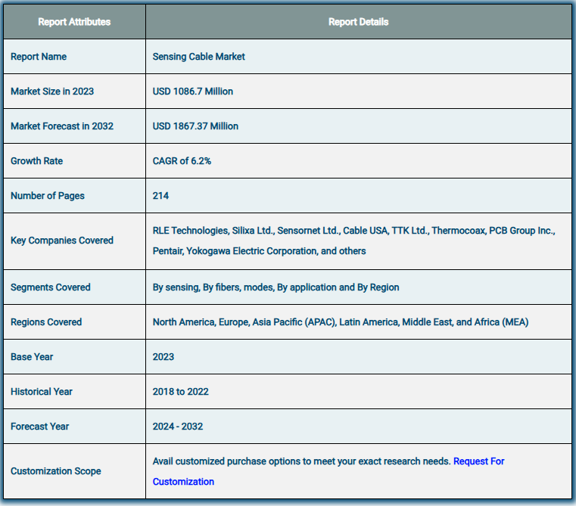Select the 'Report Attributes' header cell
576x506 pixels.
pos(74,22)
